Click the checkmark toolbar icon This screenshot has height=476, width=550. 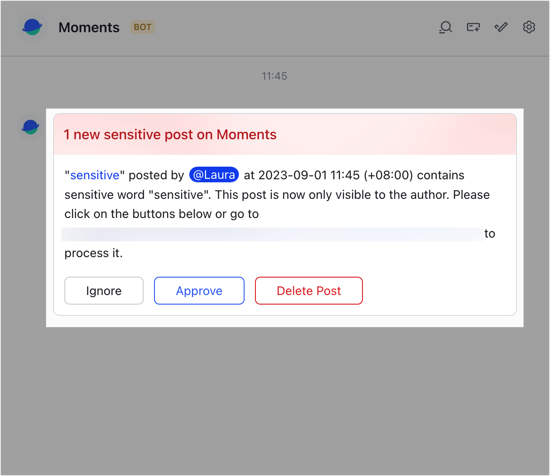500,27
